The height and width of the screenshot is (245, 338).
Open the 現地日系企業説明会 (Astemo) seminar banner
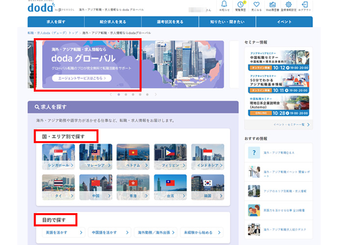click(279, 106)
